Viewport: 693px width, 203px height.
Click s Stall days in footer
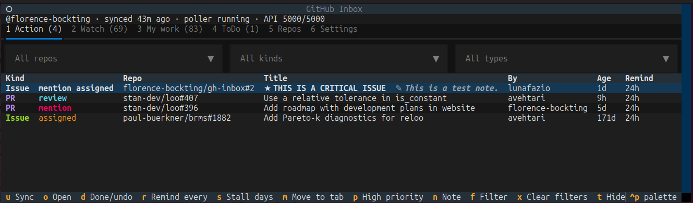(x=245, y=197)
